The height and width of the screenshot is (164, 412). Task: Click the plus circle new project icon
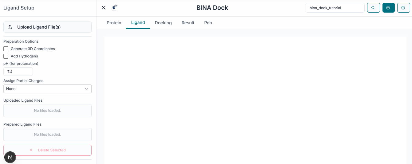click(388, 8)
